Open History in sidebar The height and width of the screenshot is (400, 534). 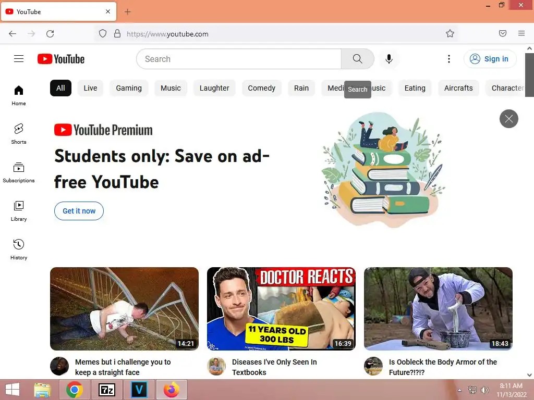pyautogui.click(x=19, y=249)
